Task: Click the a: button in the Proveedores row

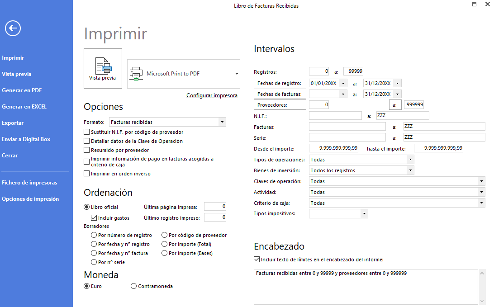Action: (395, 105)
